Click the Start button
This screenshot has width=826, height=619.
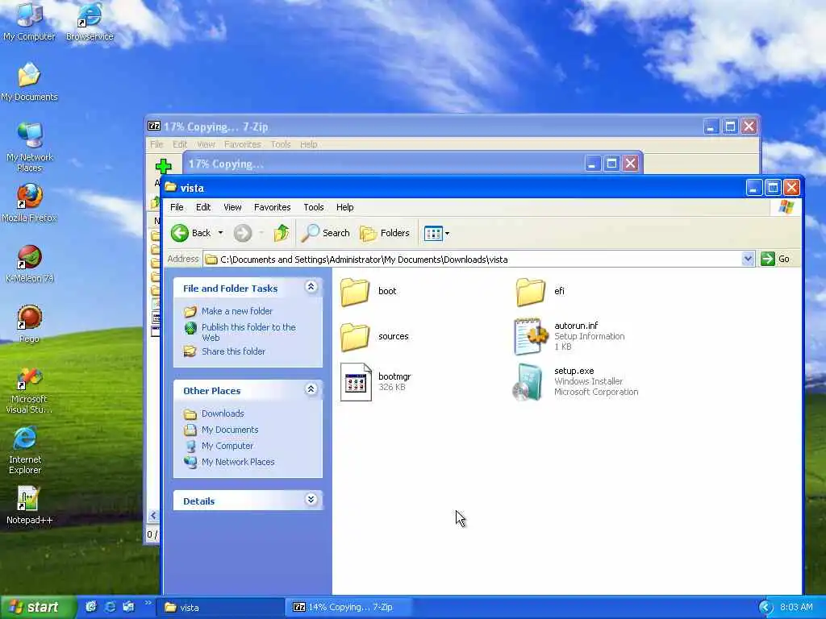click(x=37, y=608)
